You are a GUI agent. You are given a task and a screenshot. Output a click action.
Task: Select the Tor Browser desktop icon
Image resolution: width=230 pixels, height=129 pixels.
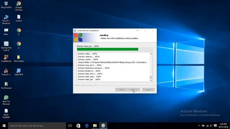pos(6,85)
